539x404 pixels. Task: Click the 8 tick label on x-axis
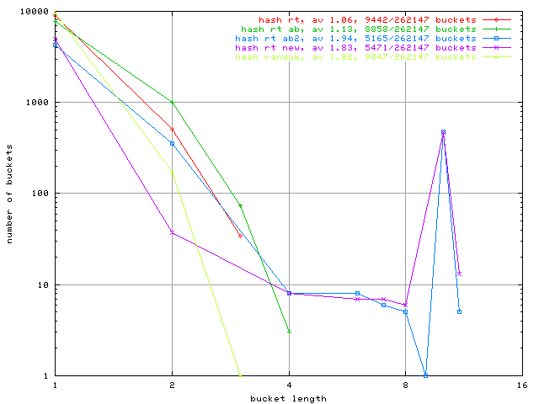[x=405, y=385]
